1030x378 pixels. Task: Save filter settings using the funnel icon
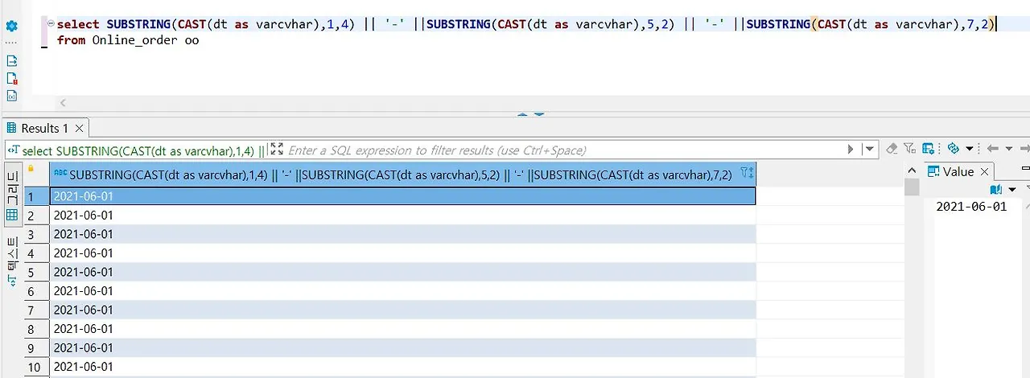click(x=910, y=149)
